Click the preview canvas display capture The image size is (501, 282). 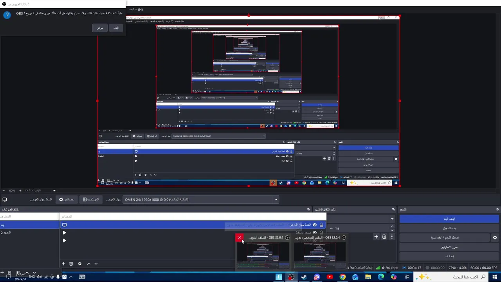click(x=249, y=101)
